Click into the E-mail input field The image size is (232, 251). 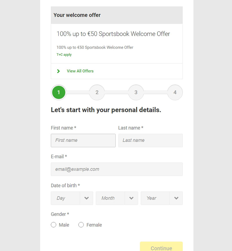coord(117,169)
